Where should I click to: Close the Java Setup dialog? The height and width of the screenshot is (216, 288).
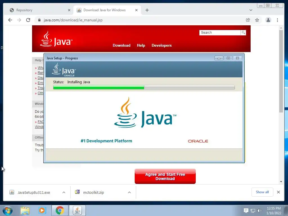click(237, 58)
